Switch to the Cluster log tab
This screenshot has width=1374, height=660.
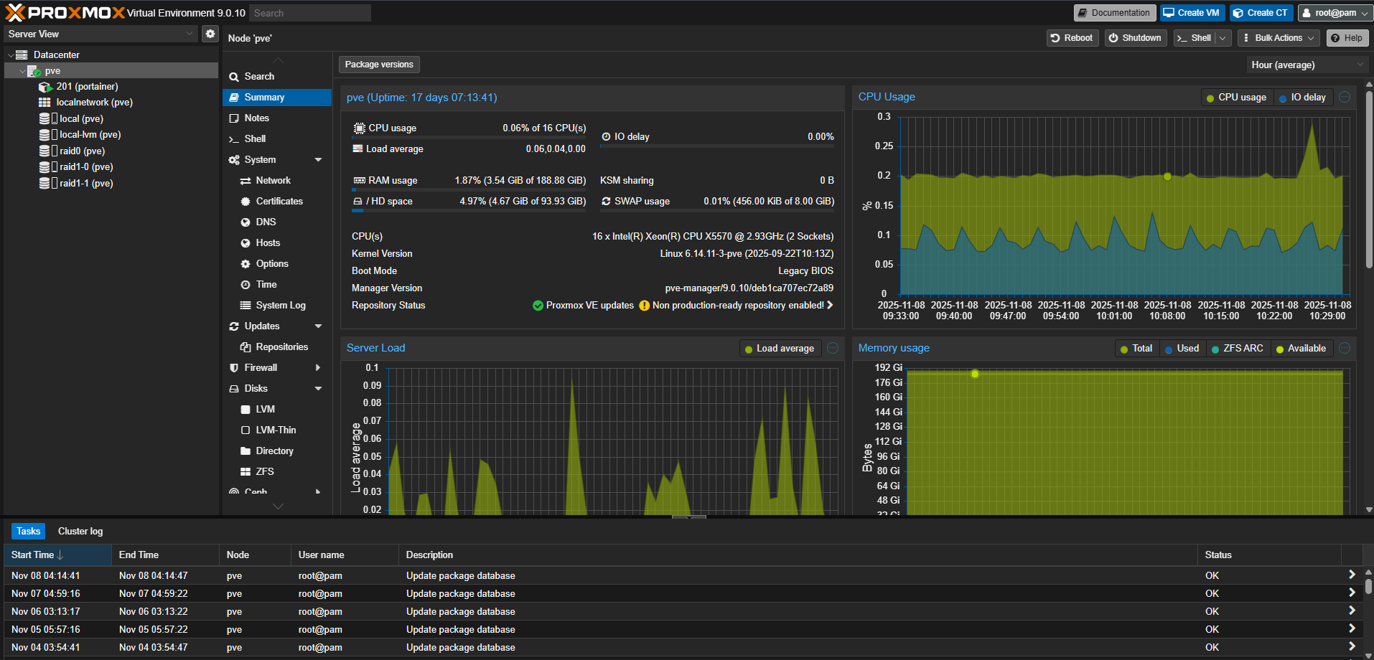80,531
